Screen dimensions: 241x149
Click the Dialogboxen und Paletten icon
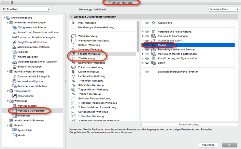tap(14, 28)
